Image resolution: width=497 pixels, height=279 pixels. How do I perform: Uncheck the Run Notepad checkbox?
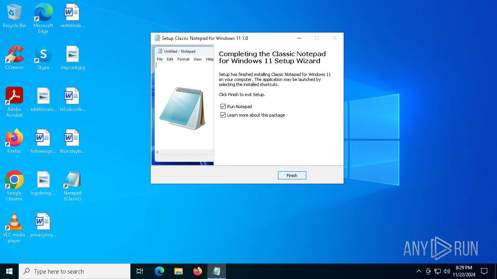[223, 106]
